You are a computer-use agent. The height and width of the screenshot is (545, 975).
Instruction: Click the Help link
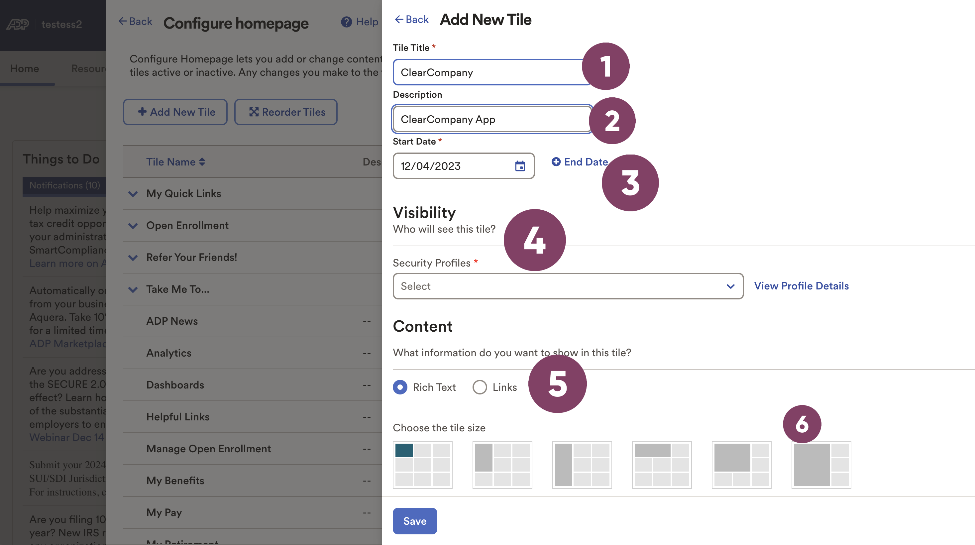(x=367, y=22)
